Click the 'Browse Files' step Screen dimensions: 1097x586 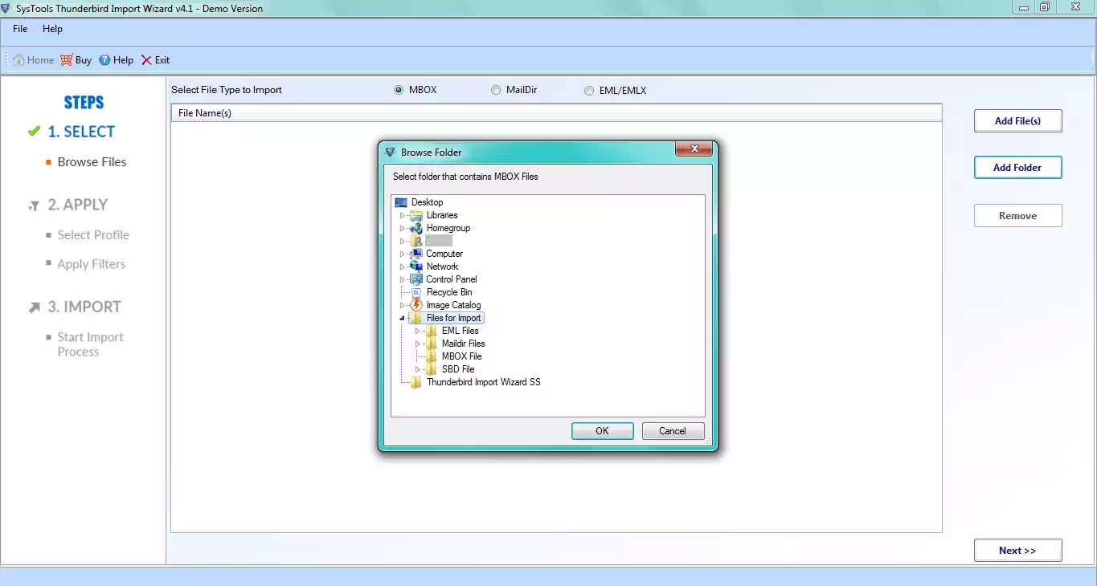[x=92, y=162]
